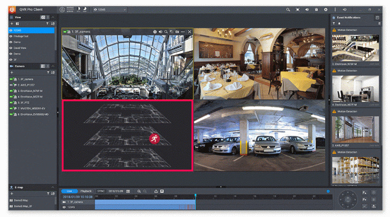Toggle the SYNC playback option
Screen dimensions: 390x217
pyautogui.click(x=101, y=191)
